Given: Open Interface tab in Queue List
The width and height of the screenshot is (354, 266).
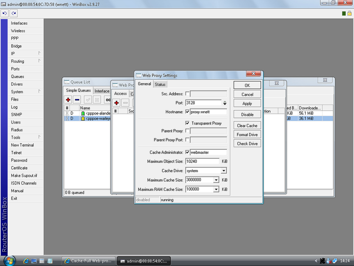Looking at the screenshot, I should click(102, 91).
